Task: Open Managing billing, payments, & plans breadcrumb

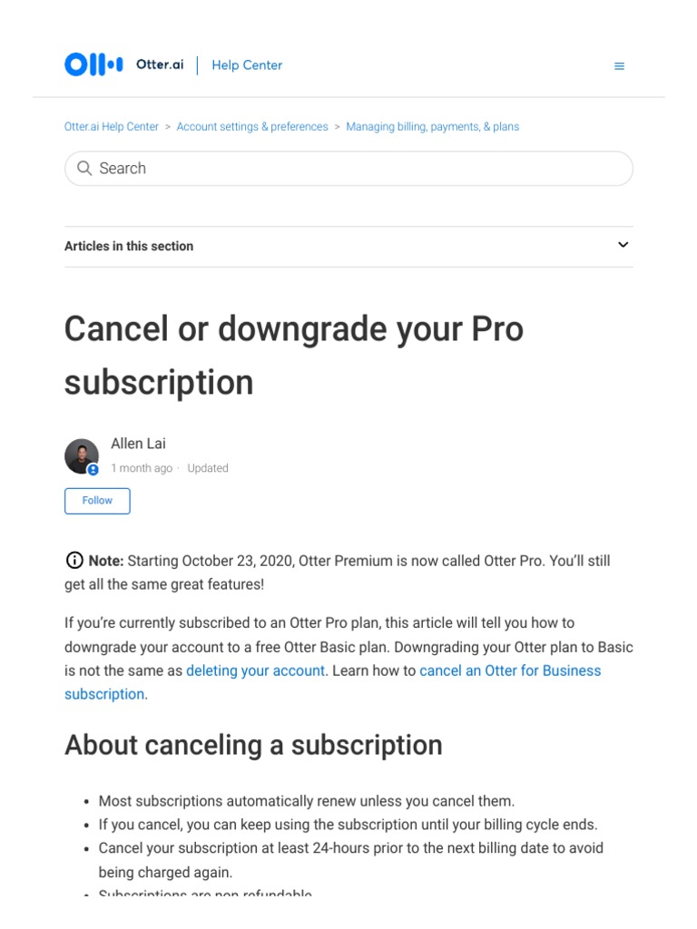Action: pos(432,127)
